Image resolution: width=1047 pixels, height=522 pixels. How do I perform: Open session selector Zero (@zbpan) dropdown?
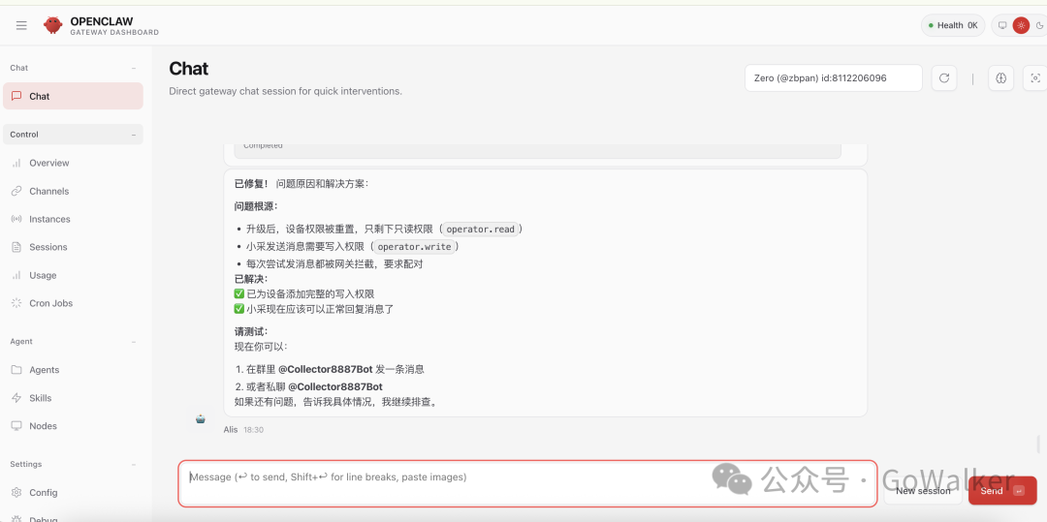click(834, 78)
